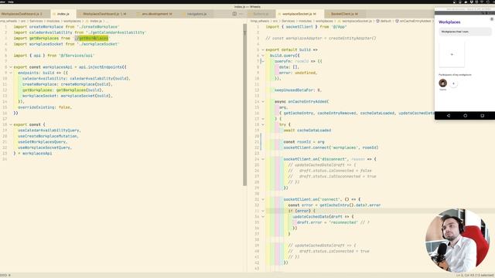Select the participant avatar in emulator
Viewport: 495px width, 278px height.
coord(443,83)
